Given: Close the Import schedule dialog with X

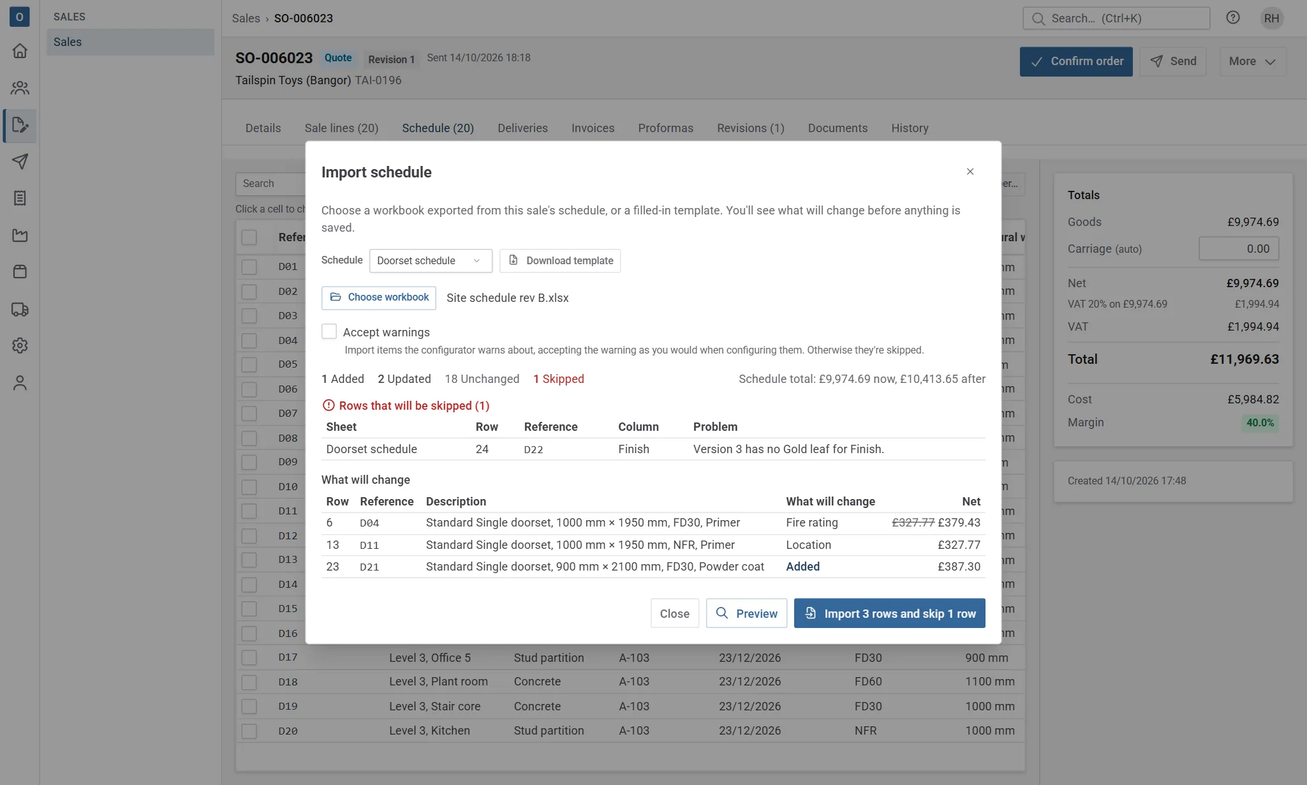Looking at the screenshot, I should click(970, 172).
